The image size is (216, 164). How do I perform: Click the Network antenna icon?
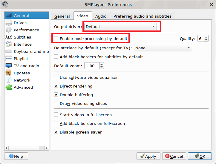(x=9, y=80)
